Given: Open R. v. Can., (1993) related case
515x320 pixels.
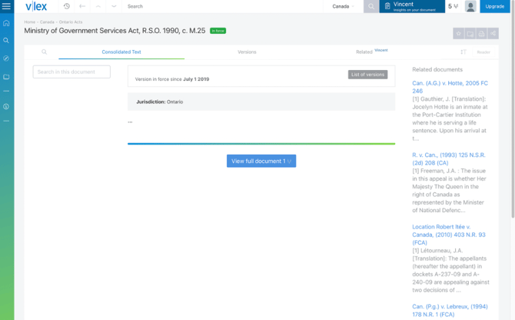Looking at the screenshot, I should [x=449, y=158].
